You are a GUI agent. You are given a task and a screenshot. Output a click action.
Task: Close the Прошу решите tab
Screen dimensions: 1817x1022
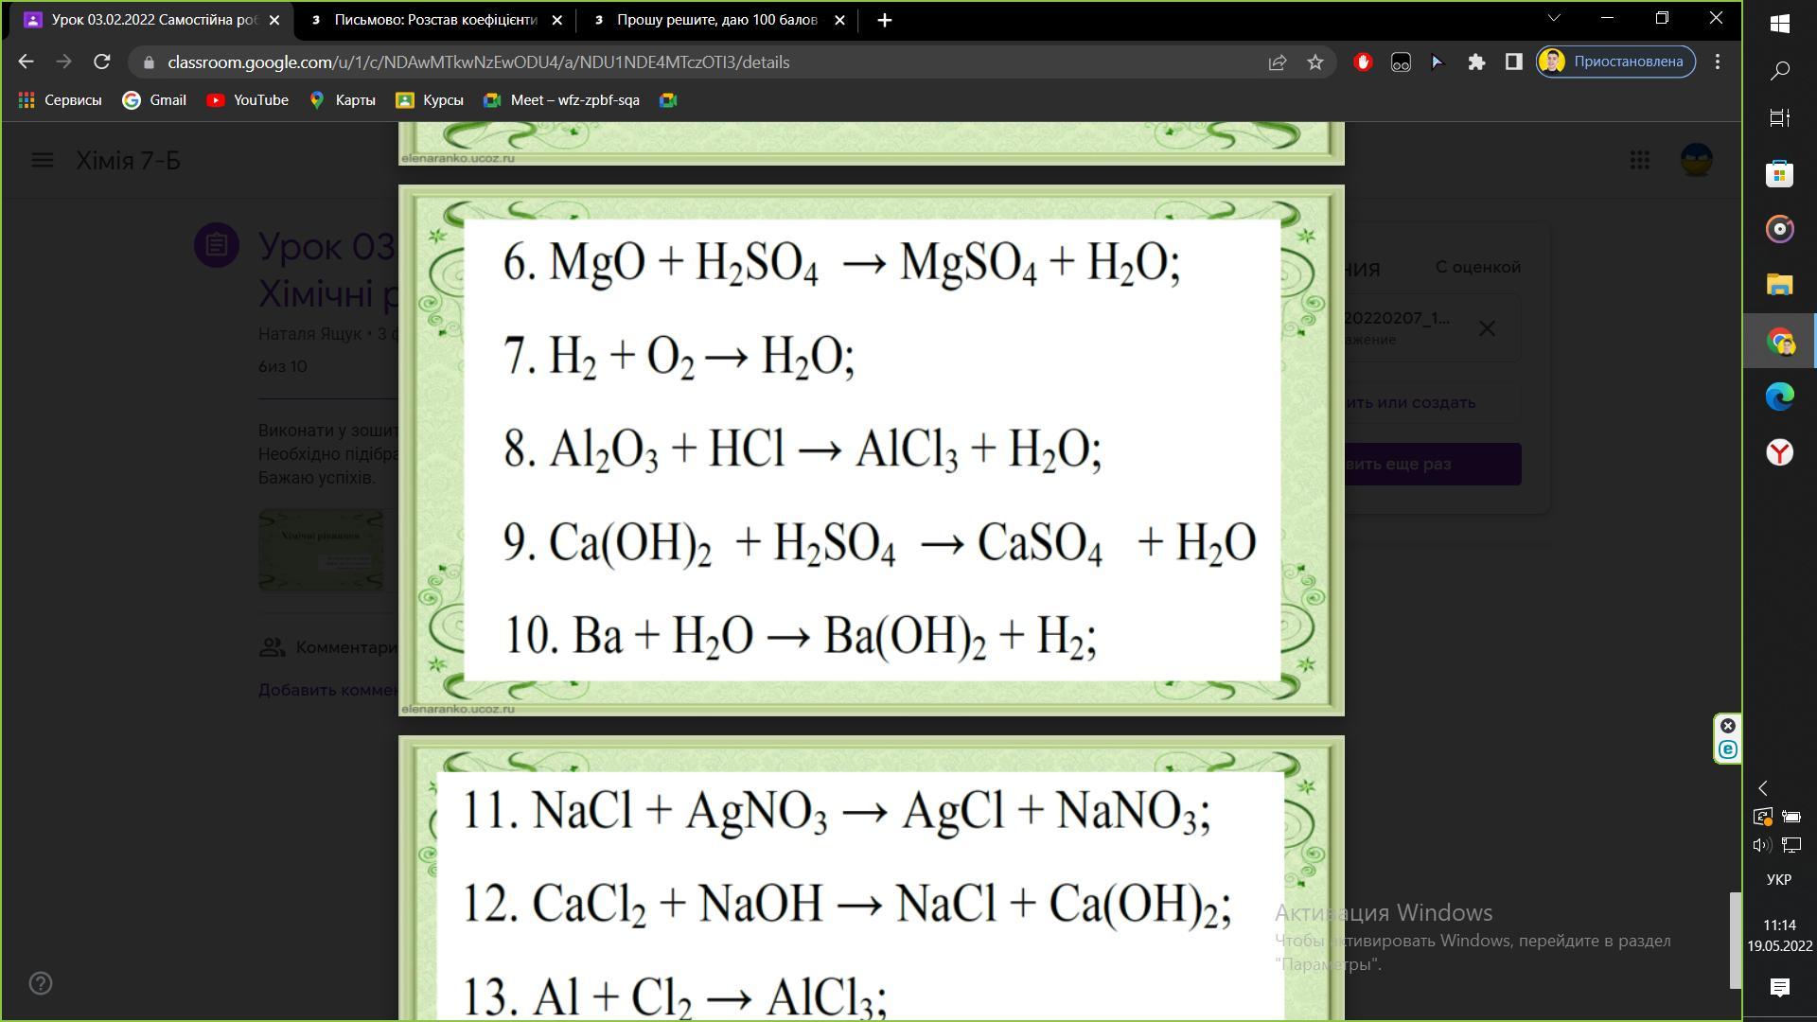click(x=839, y=20)
